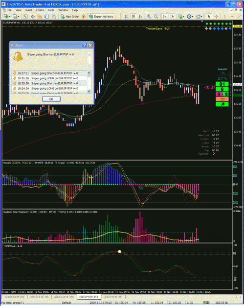Select the EURJPYFXF,M1 chart tab
Viewport: 244px width, 306px height.
pos(89,297)
